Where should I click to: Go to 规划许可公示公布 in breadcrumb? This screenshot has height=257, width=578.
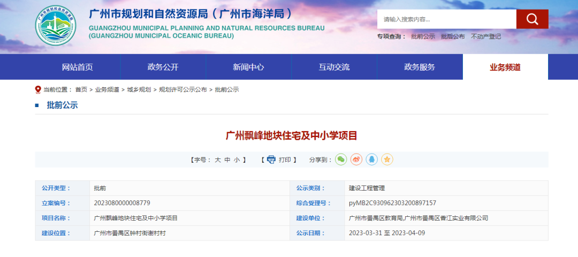(183, 89)
